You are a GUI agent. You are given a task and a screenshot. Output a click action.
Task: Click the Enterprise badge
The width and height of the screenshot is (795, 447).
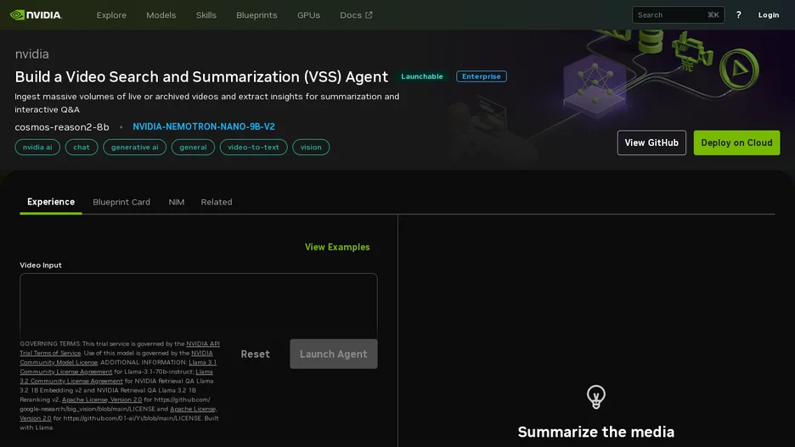[x=481, y=76]
